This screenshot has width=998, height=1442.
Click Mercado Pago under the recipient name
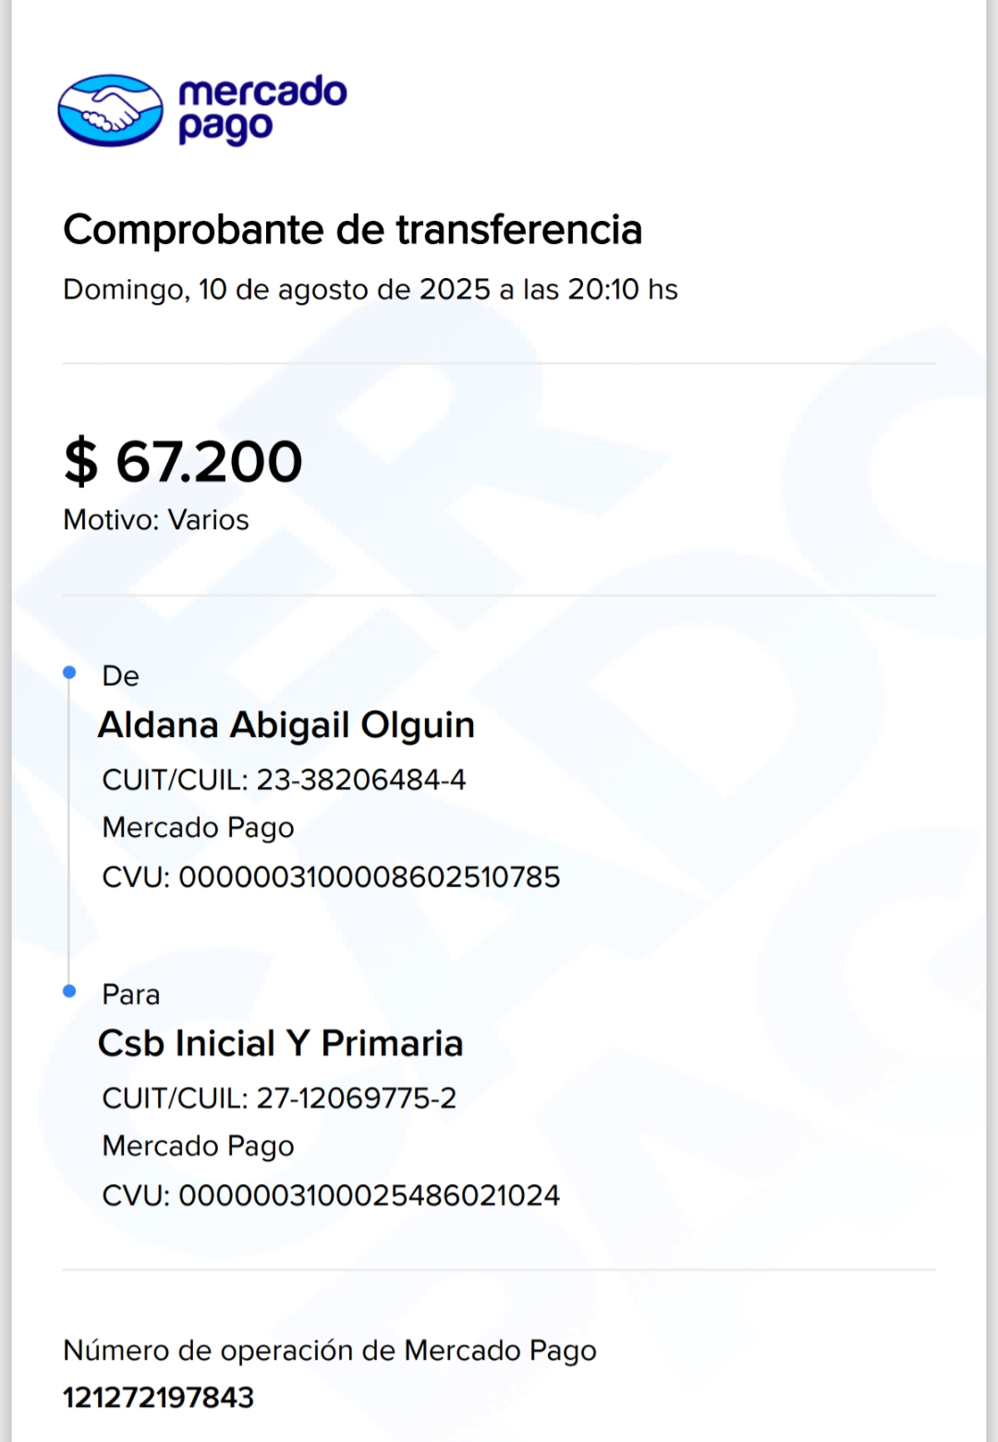click(x=198, y=1146)
